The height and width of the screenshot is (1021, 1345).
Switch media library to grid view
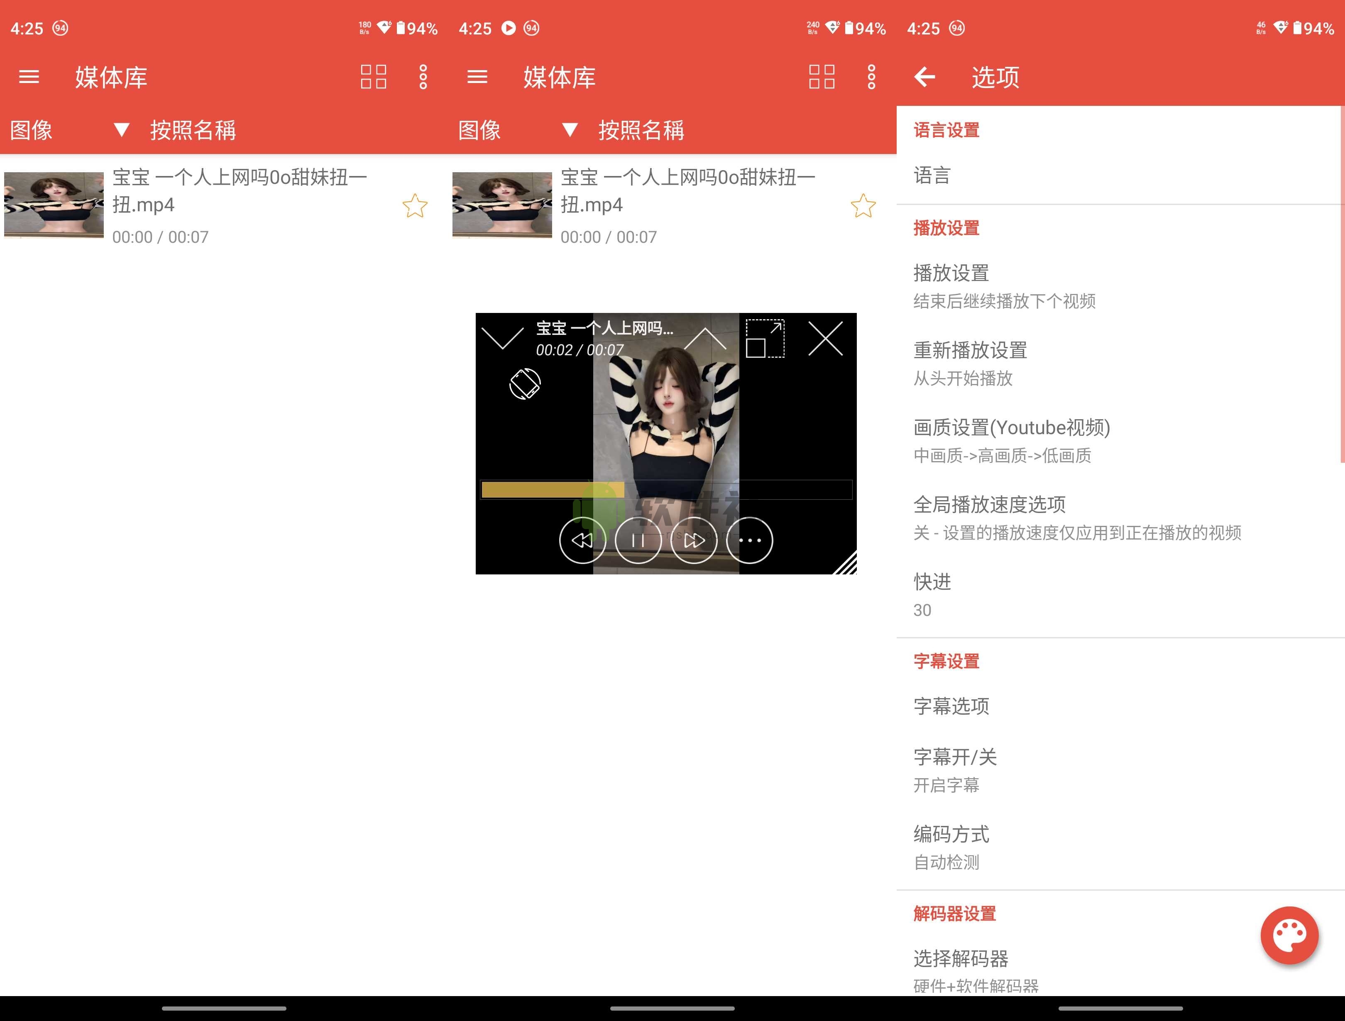coord(374,77)
